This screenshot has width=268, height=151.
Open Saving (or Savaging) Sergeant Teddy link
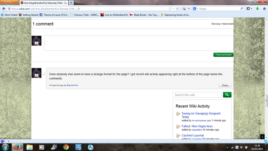point(201,115)
